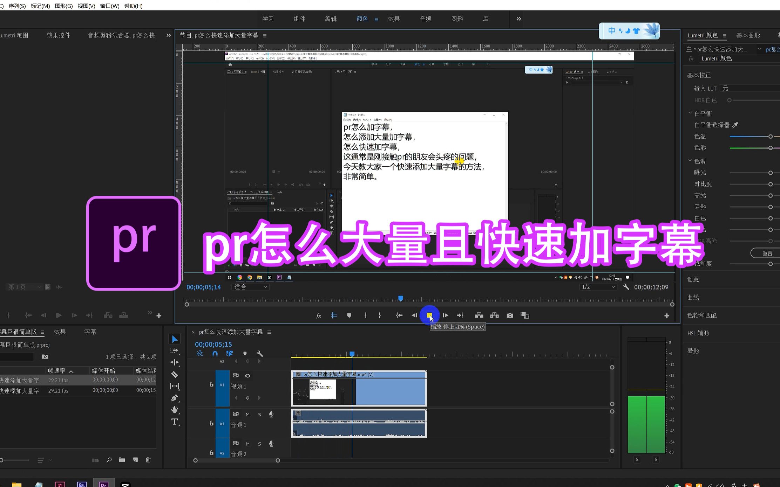Image resolution: width=780 pixels, height=487 pixels.
Task: Open Program monitor panel menu
Action: click(265, 35)
